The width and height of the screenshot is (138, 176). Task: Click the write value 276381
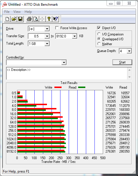[111, 151]
